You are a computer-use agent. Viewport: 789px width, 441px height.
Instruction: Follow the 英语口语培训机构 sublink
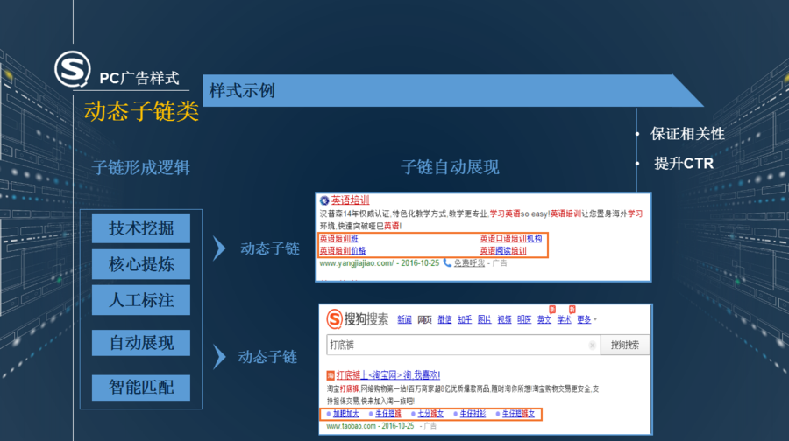510,238
